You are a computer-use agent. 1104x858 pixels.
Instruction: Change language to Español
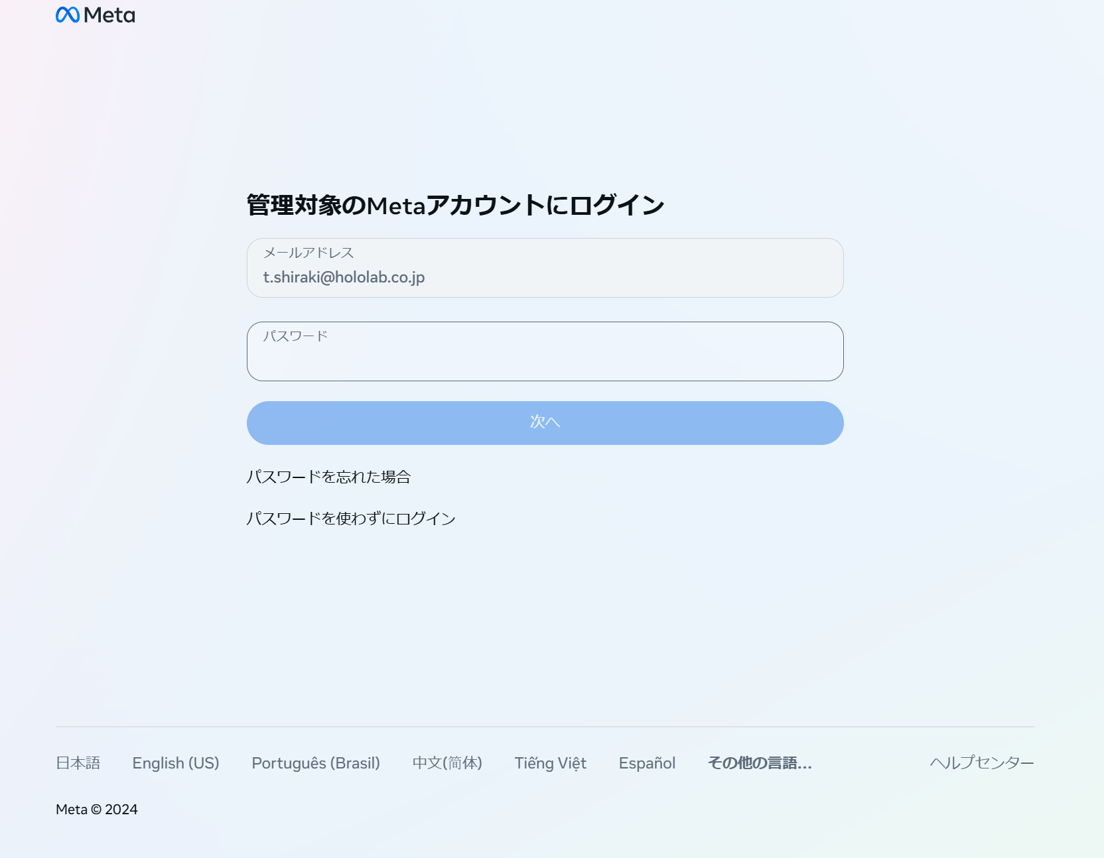[x=647, y=763]
